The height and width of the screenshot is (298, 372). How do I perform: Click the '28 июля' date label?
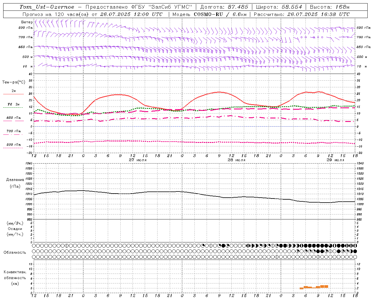pos(236,160)
